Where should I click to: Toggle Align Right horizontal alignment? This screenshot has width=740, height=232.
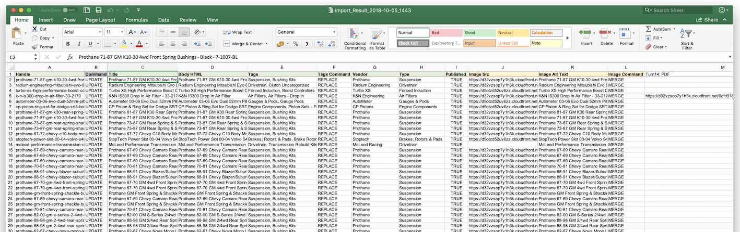click(183, 44)
